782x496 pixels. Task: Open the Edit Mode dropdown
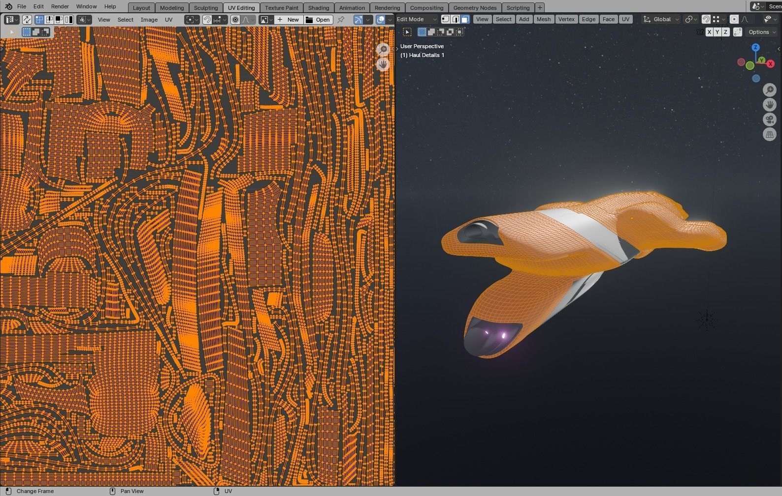(417, 19)
